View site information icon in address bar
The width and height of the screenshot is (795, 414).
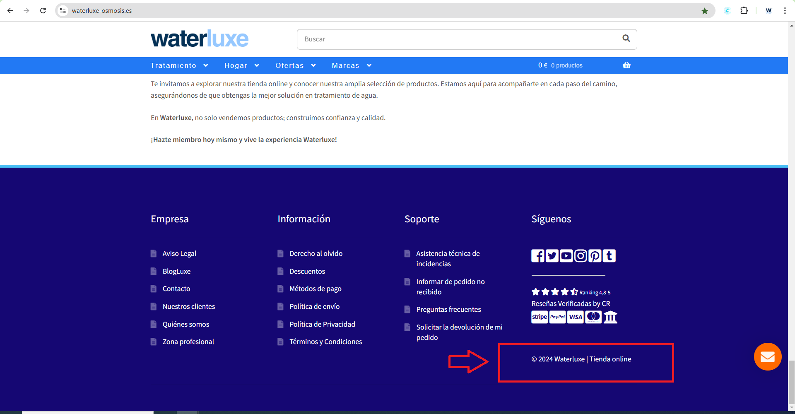point(63,11)
